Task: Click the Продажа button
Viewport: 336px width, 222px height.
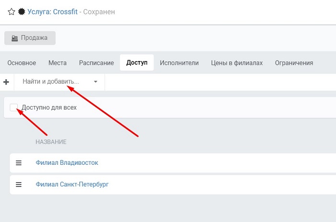Action: click(30, 38)
